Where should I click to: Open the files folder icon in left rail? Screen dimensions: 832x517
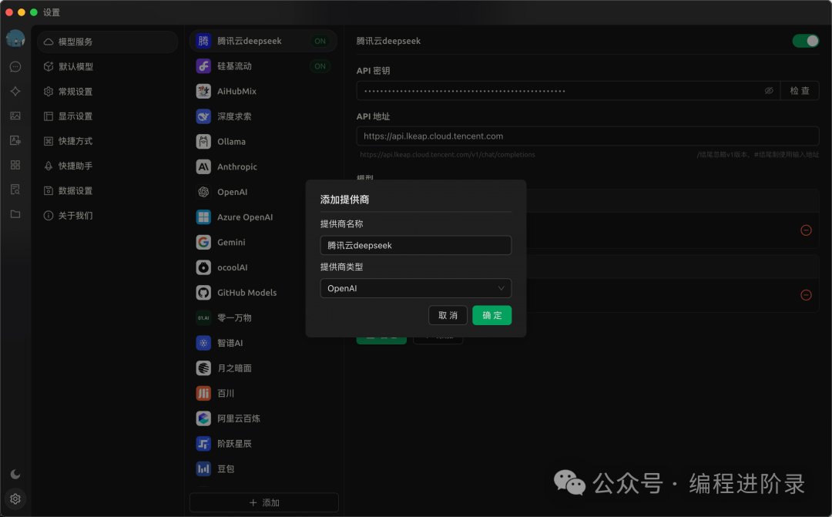pos(15,214)
